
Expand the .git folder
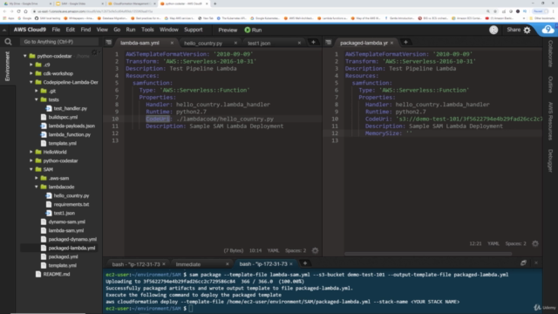37,91
